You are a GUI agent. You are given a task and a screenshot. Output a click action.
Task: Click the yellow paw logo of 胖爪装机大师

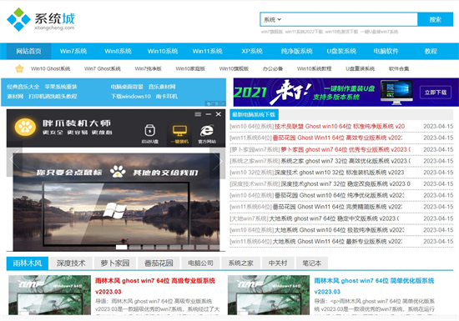(x=25, y=128)
